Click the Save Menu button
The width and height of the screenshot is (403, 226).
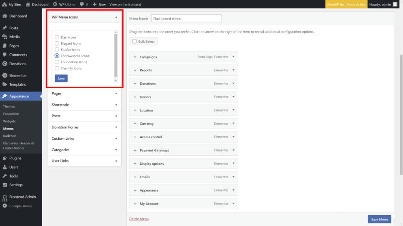379,219
